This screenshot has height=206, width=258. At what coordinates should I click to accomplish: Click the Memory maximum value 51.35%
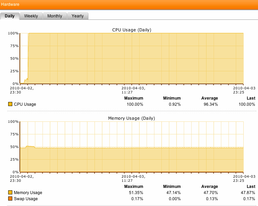(x=135, y=193)
